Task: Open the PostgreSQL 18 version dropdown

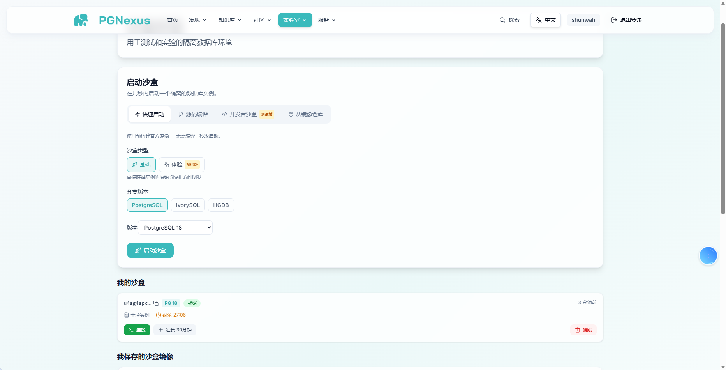Action: pyautogui.click(x=175, y=228)
